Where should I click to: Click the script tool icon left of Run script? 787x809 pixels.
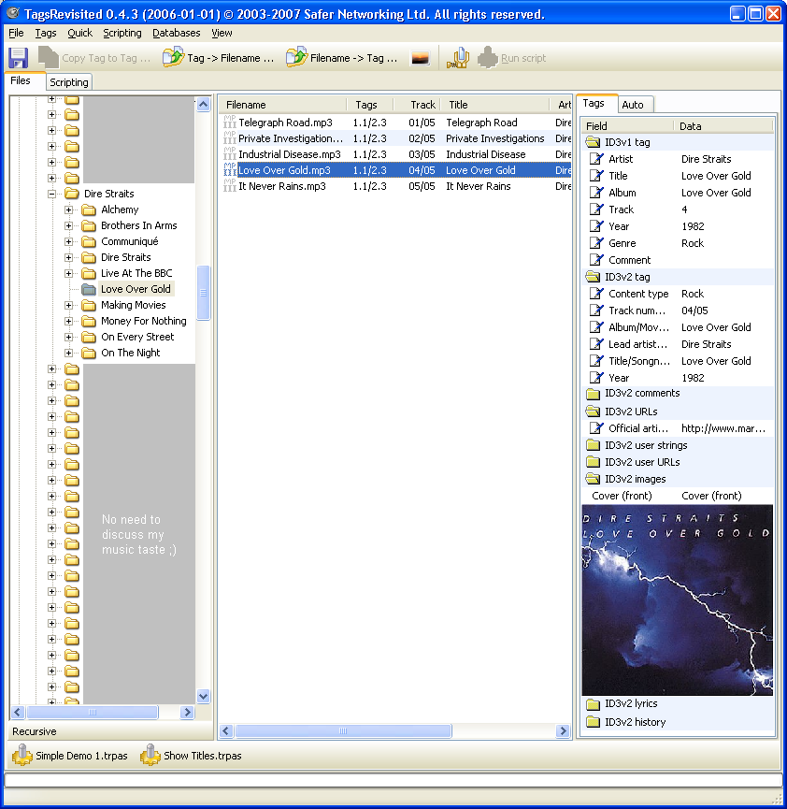tap(457, 58)
